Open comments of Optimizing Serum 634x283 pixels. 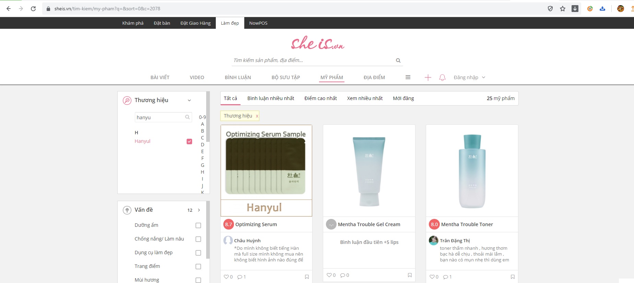point(242,277)
